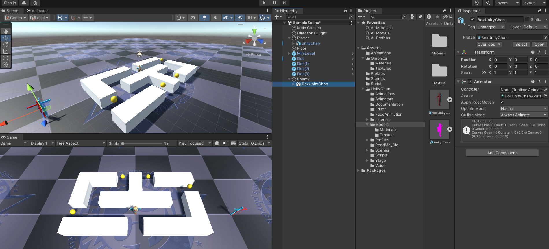The width and height of the screenshot is (549, 249).
Task: Open the undo history icon
Action: point(477,3)
